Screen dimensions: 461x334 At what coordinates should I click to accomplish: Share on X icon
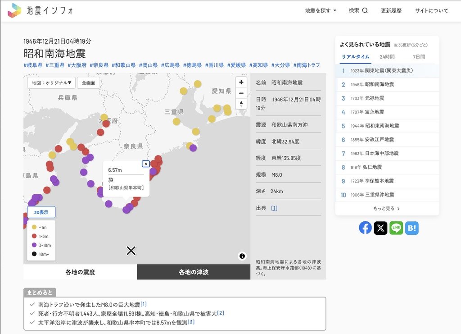pos(380,228)
